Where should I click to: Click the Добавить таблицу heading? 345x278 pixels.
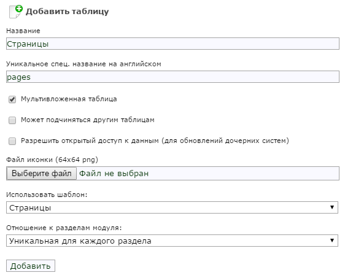tap(68, 12)
